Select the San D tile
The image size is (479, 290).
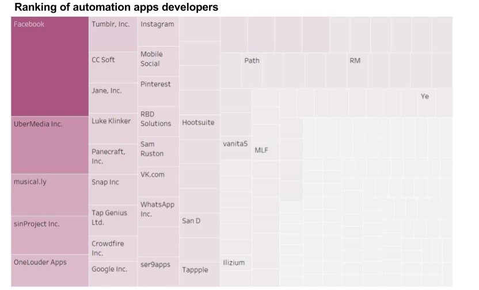[x=199, y=226]
